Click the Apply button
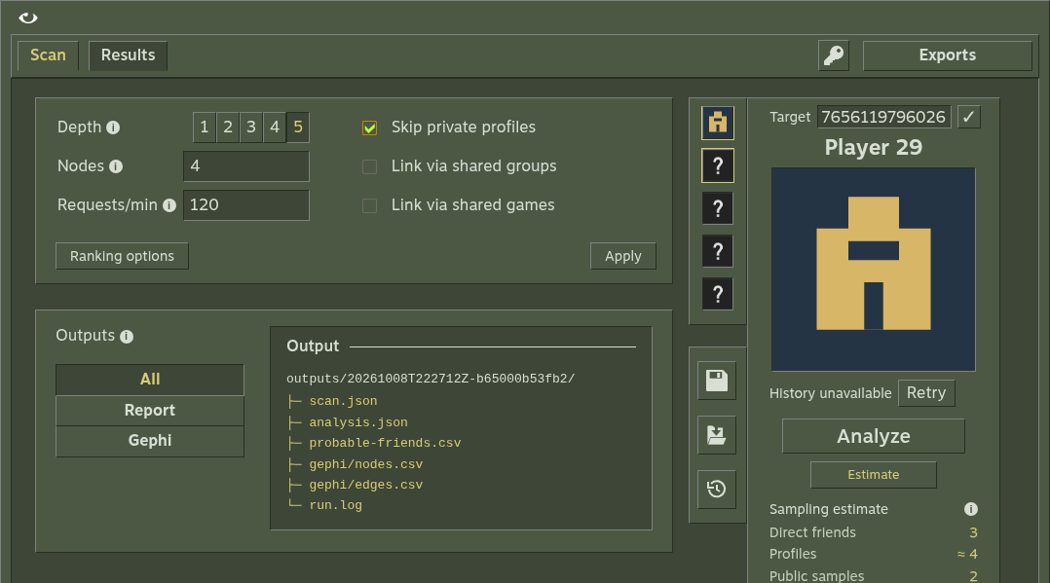Screen dimensions: 1050x583 coord(623,256)
